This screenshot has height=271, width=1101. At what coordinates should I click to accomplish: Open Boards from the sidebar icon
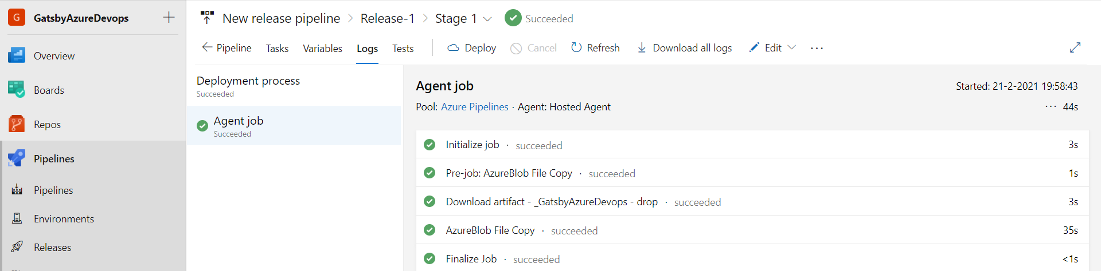(17, 90)
